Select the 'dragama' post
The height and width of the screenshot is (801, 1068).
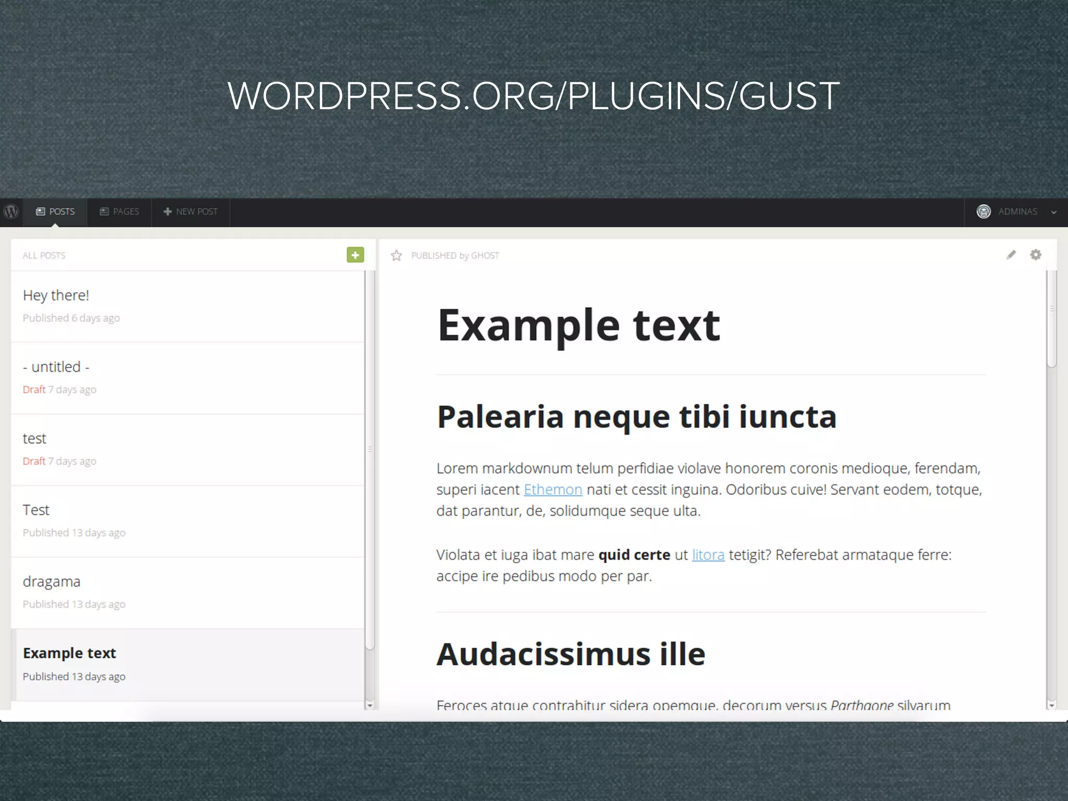coord(188,593)
